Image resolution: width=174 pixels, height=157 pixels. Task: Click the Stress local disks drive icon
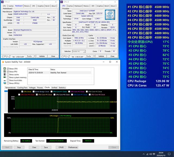5,81
